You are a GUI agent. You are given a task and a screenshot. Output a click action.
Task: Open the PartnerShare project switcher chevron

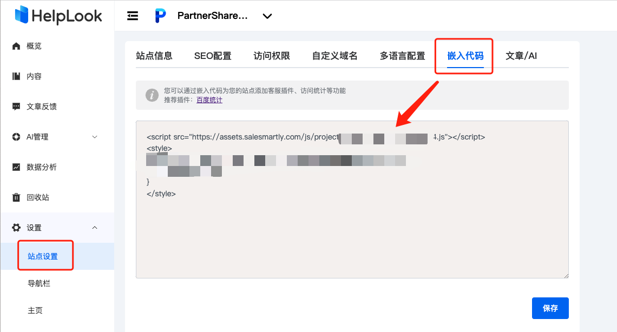pos(267,16)
